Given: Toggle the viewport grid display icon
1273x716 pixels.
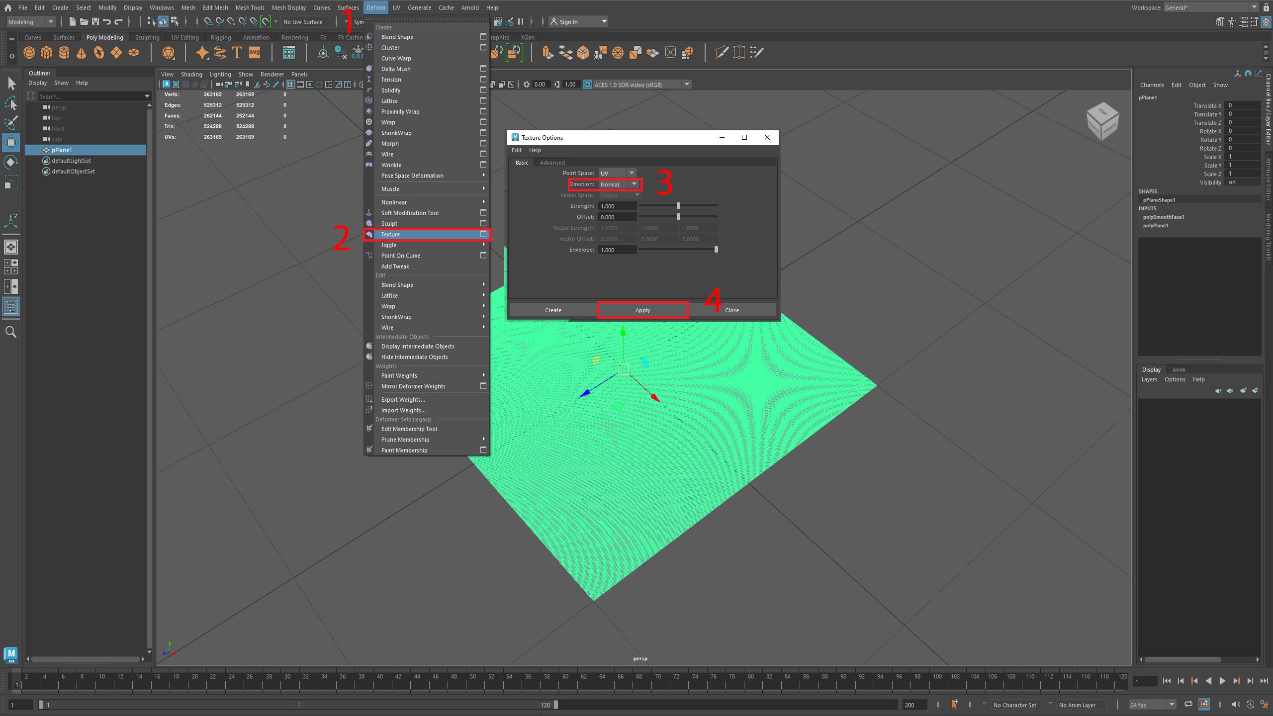Looking at the screenshot, I should click(291, 85).
